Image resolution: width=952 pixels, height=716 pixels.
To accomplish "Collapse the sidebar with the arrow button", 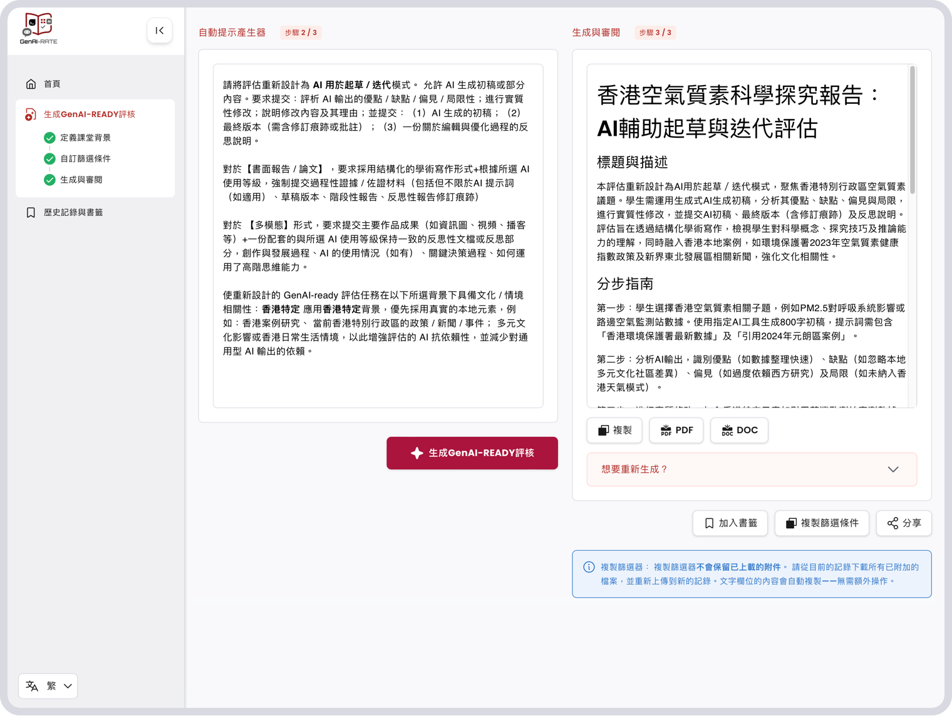I will [160, 31].
